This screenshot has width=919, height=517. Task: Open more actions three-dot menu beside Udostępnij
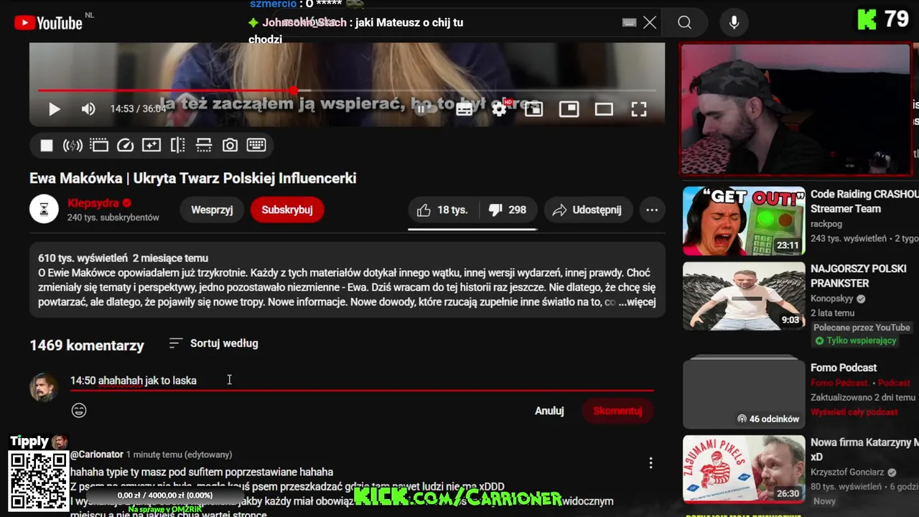click(x=652, y=210)
